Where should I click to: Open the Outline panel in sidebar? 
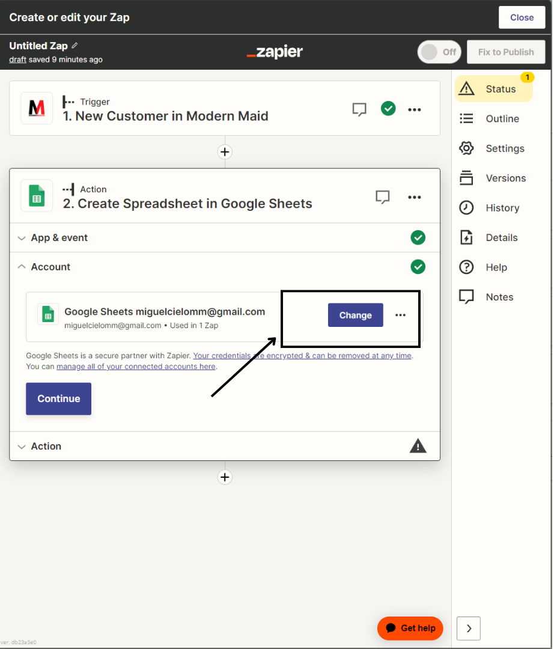click(x=502, y=119)
